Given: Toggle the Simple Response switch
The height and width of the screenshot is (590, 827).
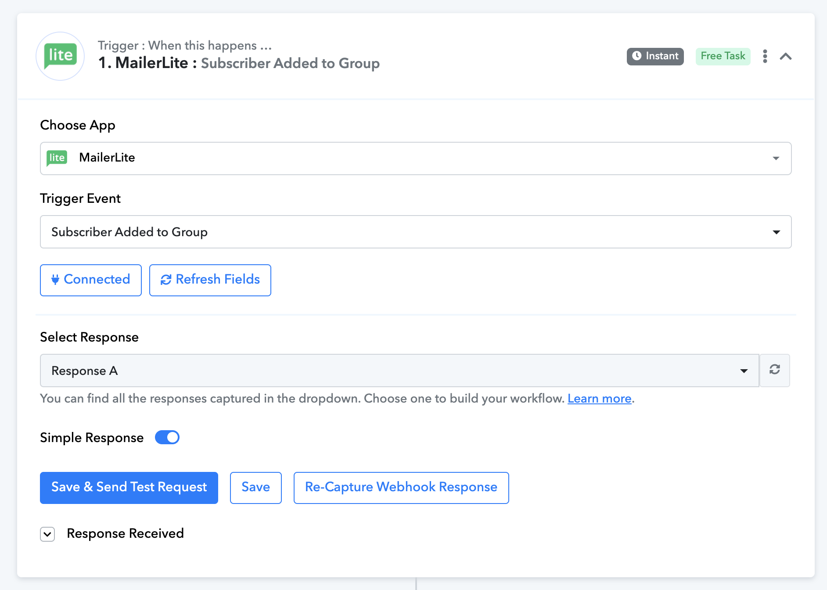Looking at the screenshot, I should (167, 437).
